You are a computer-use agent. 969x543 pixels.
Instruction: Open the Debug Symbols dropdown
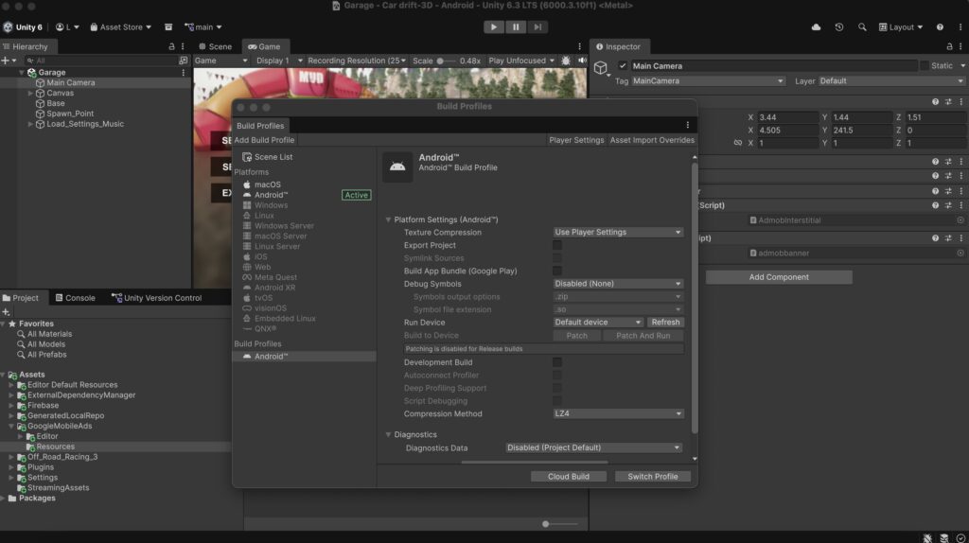[618, 284]
